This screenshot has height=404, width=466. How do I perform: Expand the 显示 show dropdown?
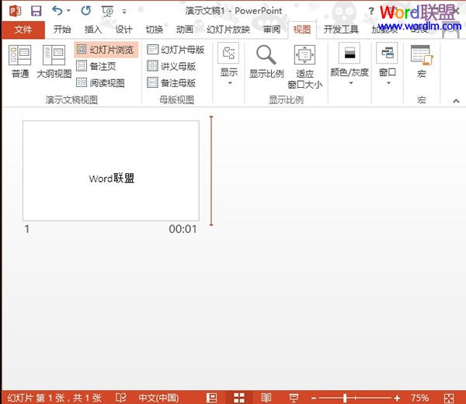pos(229,64)
